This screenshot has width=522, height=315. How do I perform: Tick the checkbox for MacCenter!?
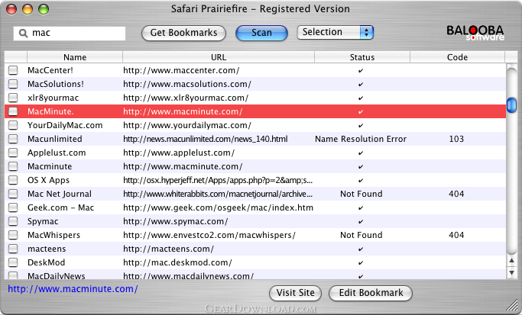(13, 70)
